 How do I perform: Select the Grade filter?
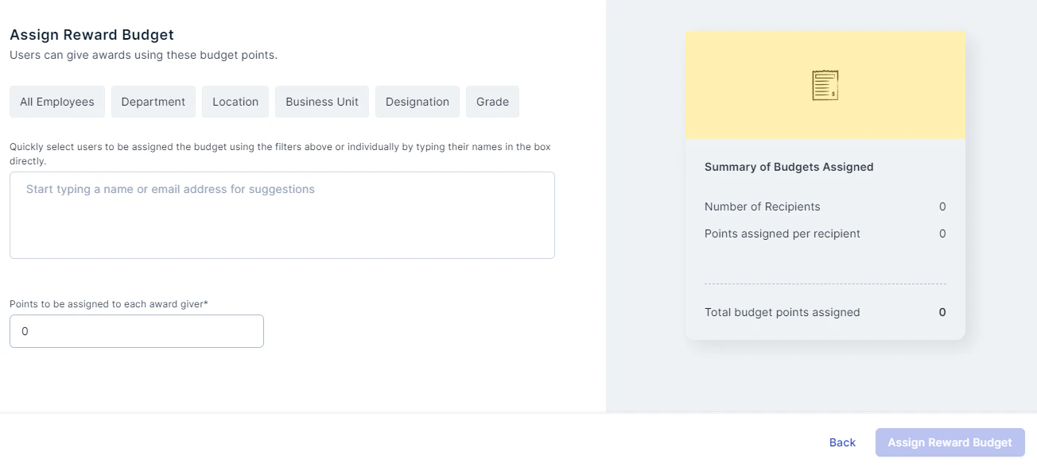click(x=492, y=102)
